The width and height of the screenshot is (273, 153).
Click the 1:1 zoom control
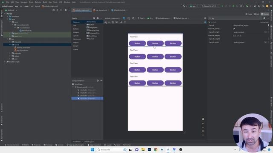click(203, 131)
